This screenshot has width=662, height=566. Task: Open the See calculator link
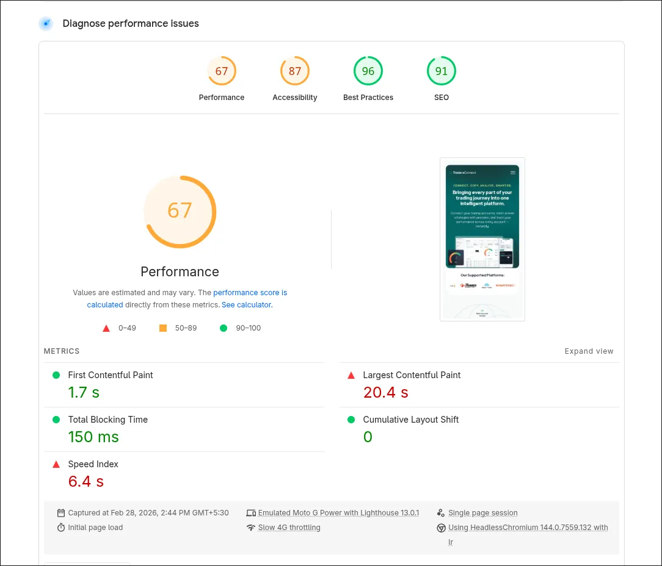pyautogui.click(x=246, y=304)
